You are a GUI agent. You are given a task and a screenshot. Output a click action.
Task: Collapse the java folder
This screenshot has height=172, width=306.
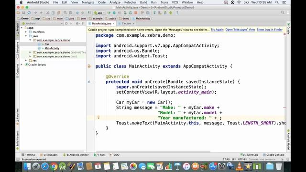pos(26,36)
